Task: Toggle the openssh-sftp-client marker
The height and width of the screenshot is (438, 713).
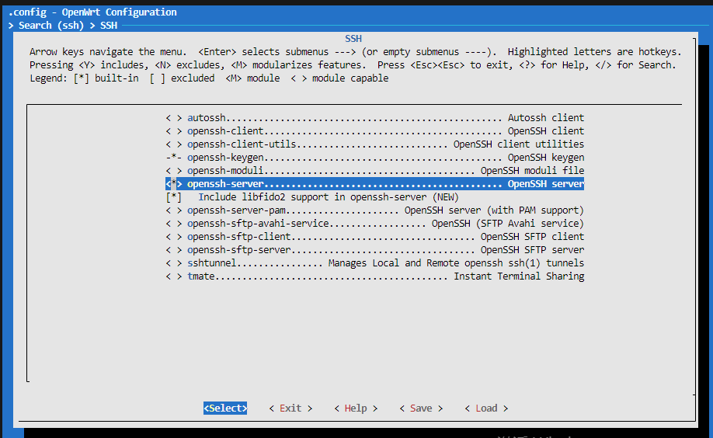Action: 174,237
